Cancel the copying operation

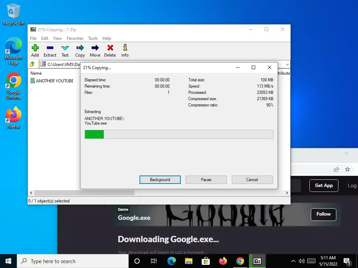[252, 180]
